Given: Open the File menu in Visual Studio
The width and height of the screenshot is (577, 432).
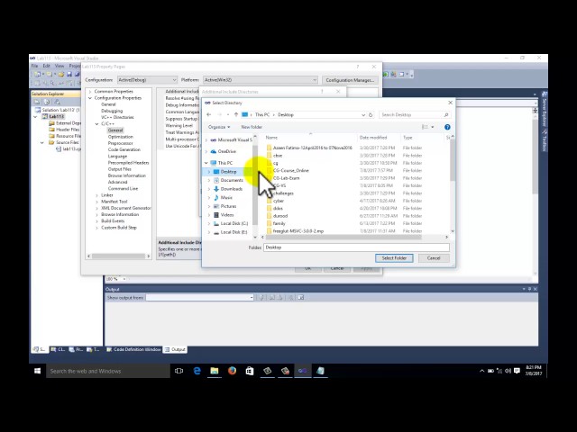Looking at the screenshot, I should point(34,66).
